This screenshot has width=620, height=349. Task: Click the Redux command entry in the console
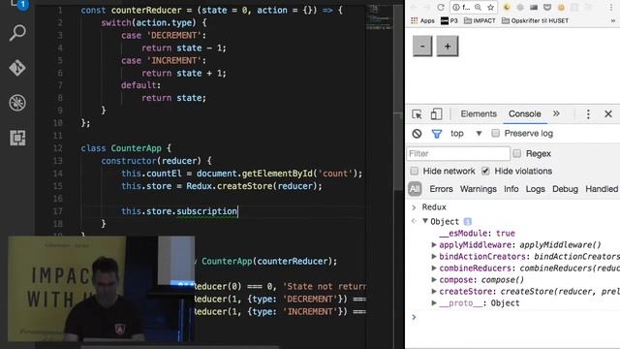[x=434, y=206]
